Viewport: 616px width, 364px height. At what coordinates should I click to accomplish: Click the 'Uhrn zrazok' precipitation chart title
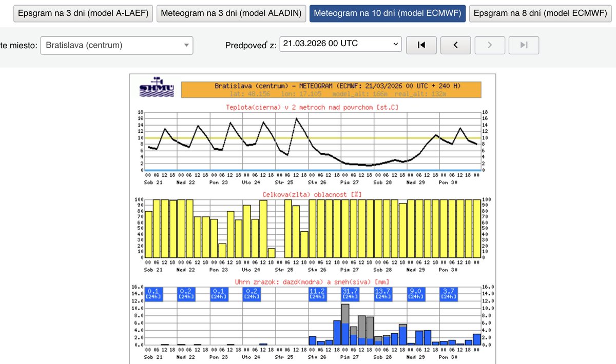(312, 281)
